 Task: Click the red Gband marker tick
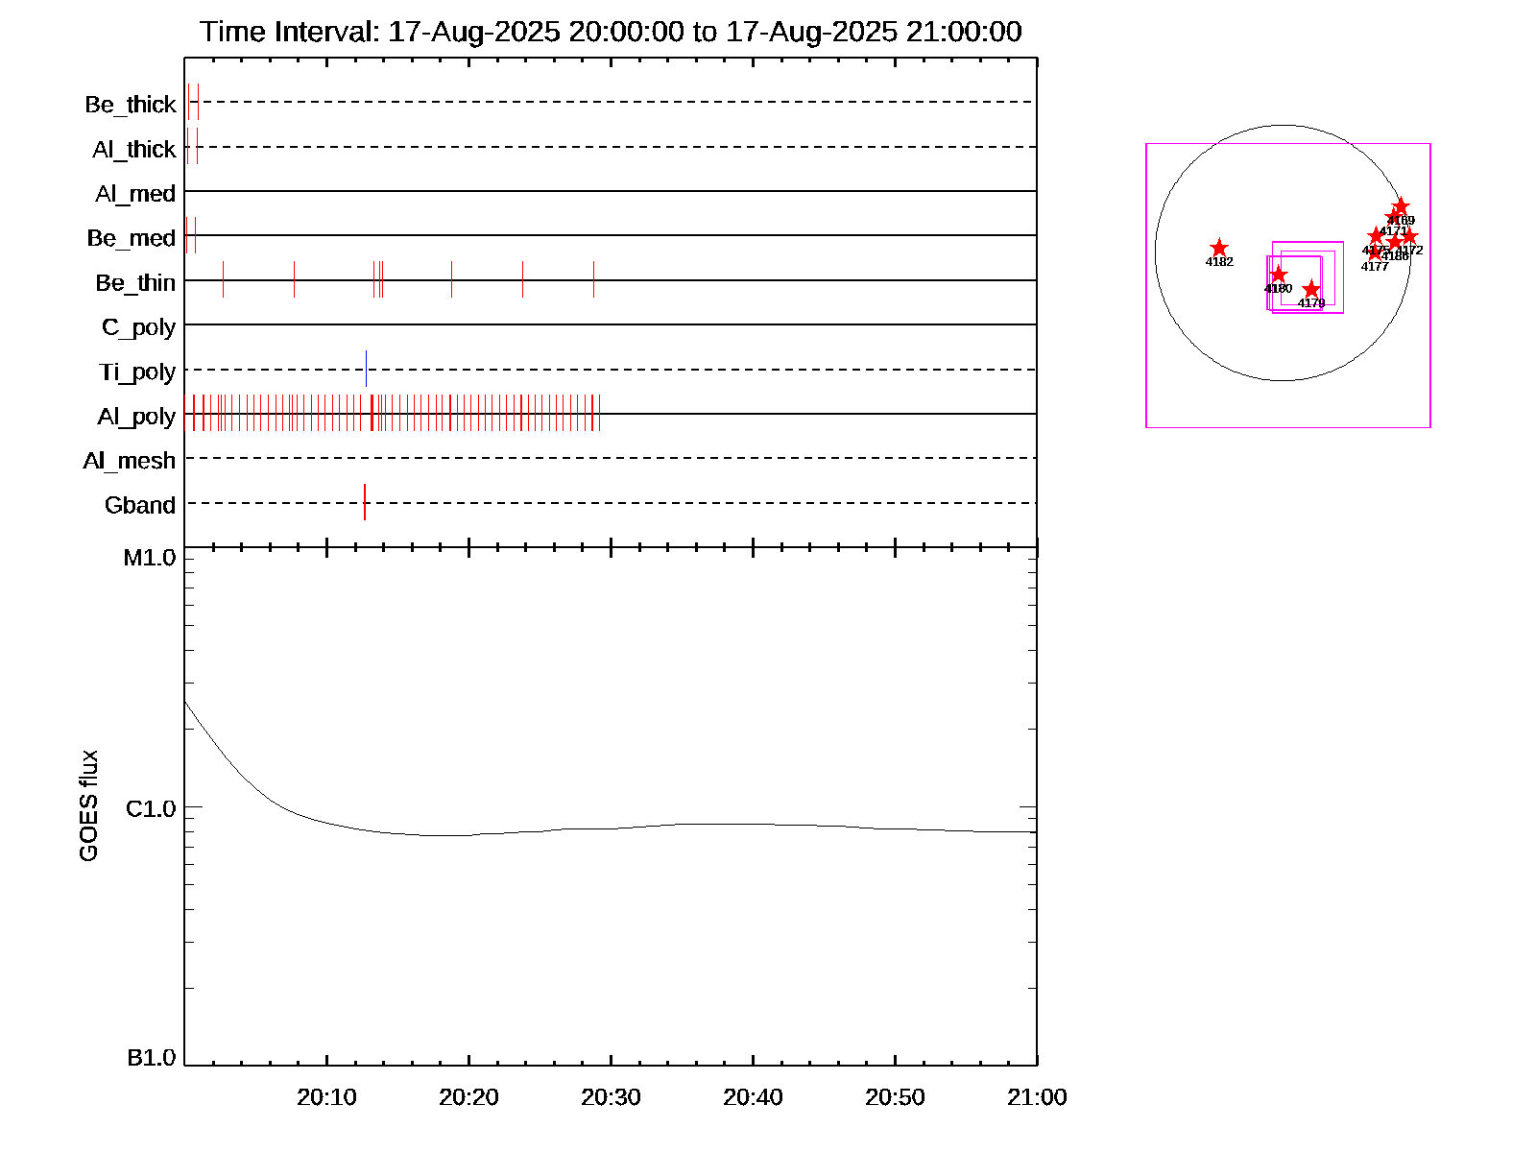pyautogui.click(x=365, y=502)
